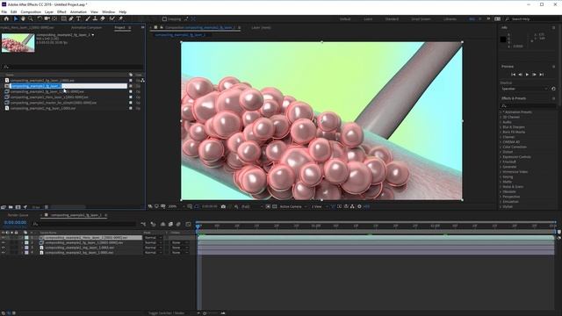The height and width of the screenshot is (316, 562).
Task: Open the Effect menu
Action: 61,11
